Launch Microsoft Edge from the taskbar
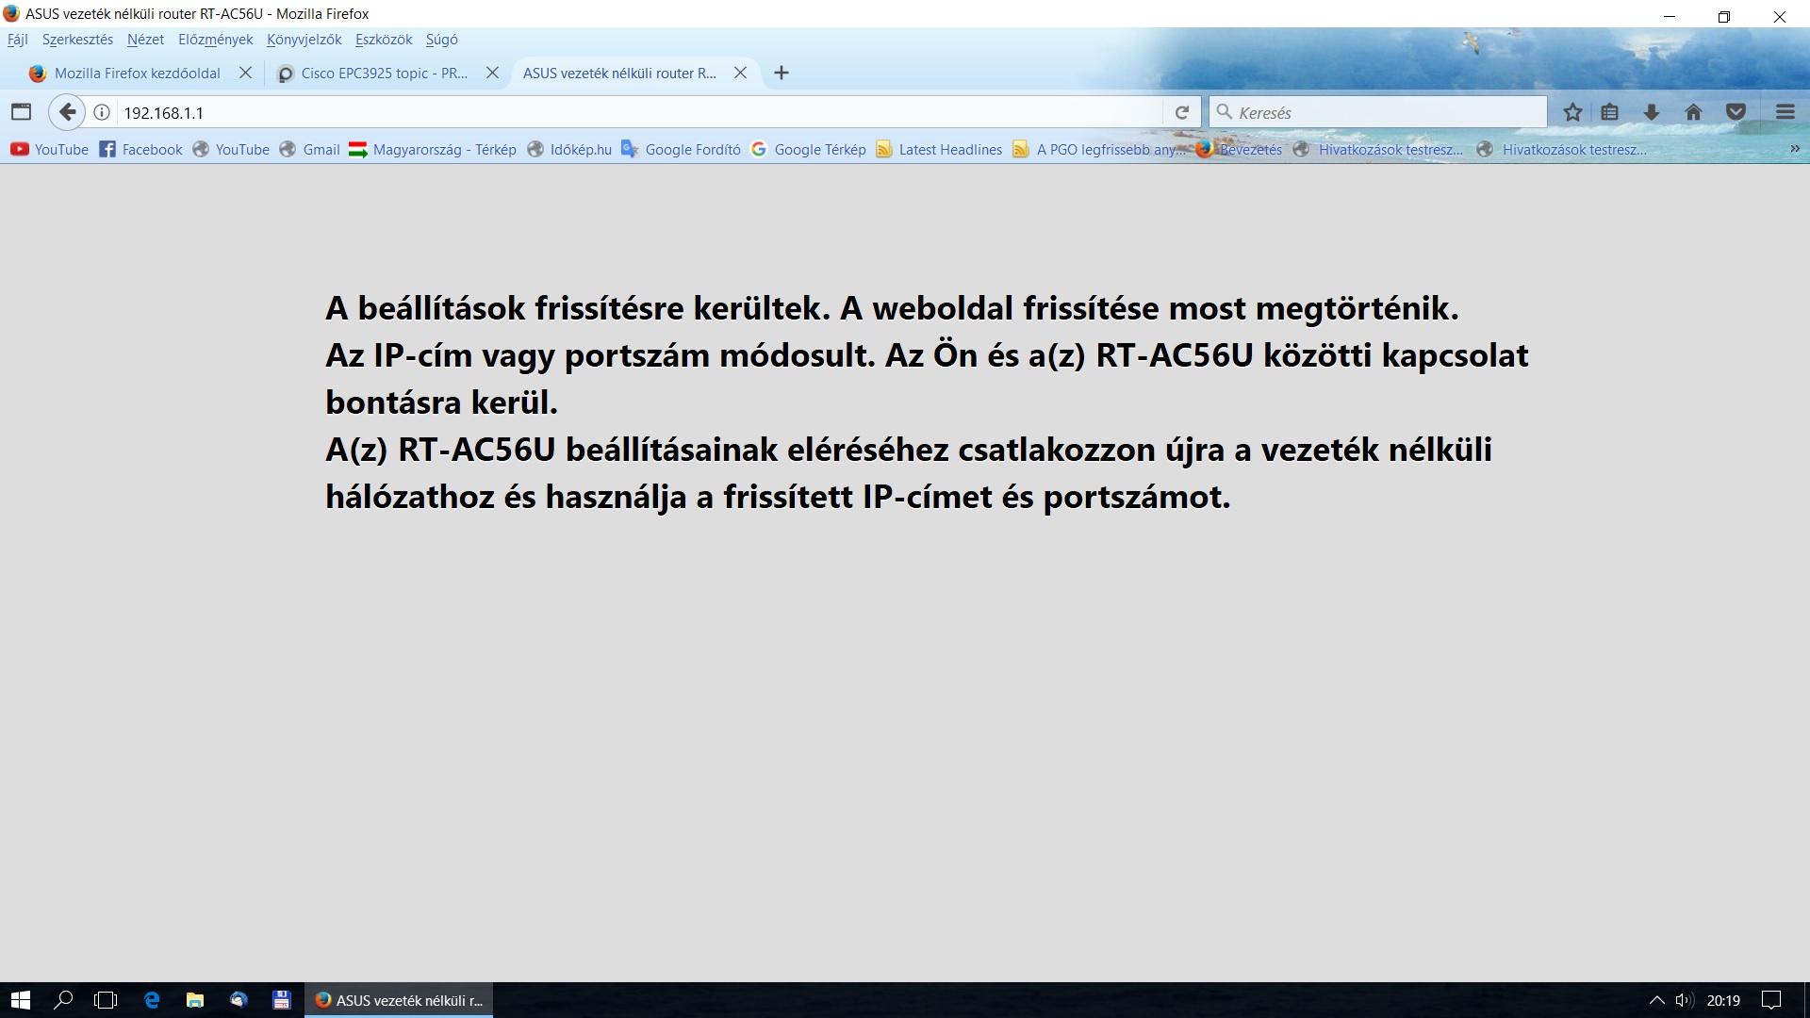The height and width of the screenshot is (1018, 1810). 151,1000
